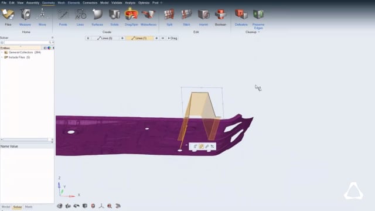Screen dimensions: 375x211
Task: Click the fourth view control icon
Action: (x=85, y=206)
